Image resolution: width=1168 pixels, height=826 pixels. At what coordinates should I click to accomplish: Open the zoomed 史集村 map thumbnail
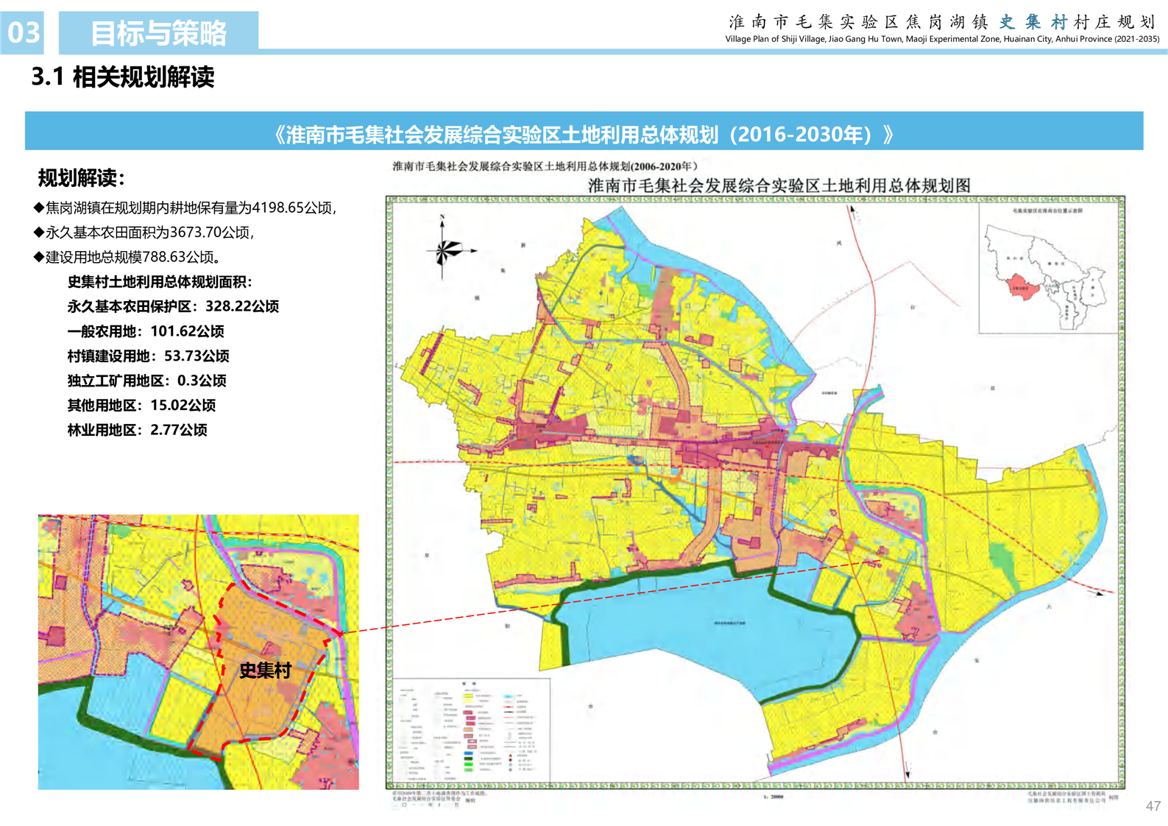[198, 652]
